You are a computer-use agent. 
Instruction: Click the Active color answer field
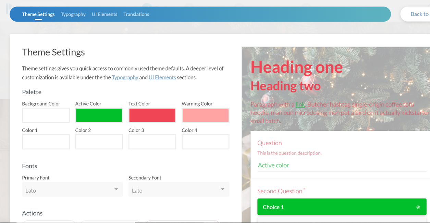point(342,165)
